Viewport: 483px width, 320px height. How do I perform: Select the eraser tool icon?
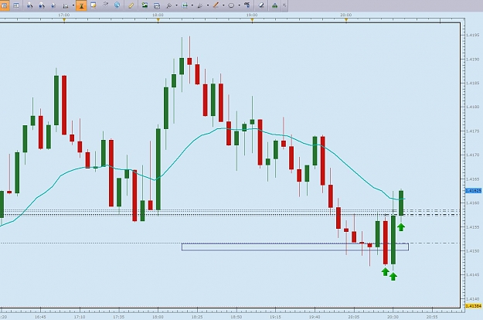(261, 5)
